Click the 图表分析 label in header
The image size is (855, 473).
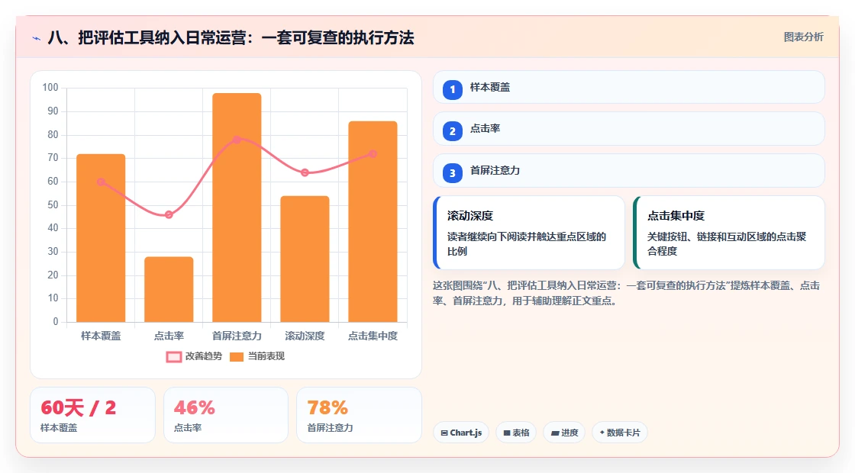[803, 37]
